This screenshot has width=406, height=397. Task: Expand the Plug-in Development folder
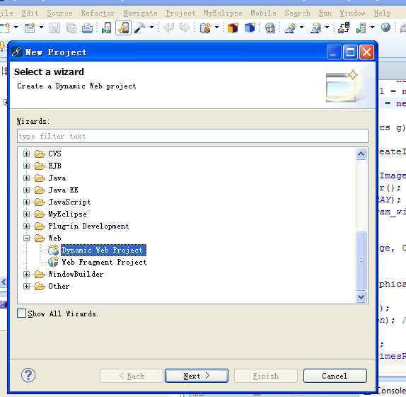(26, 226)
